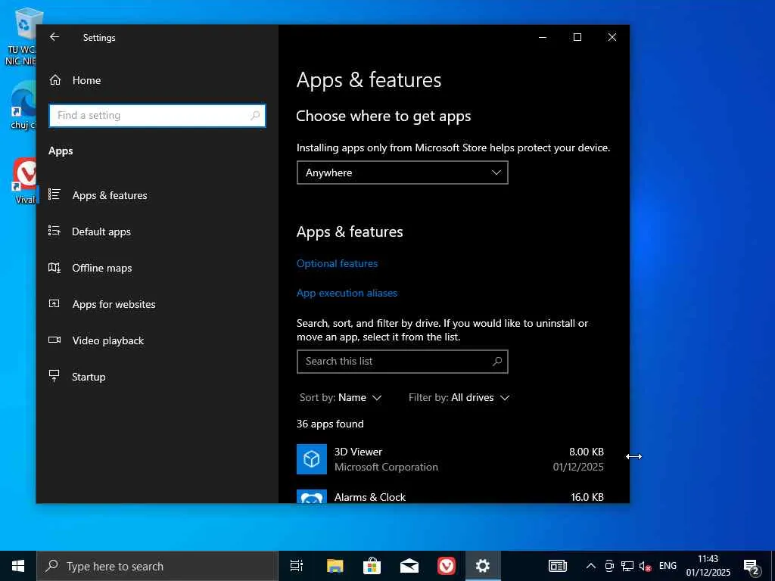
Task: Select the Microsoft Edge desktop shortcut
Action: [23, 106]
